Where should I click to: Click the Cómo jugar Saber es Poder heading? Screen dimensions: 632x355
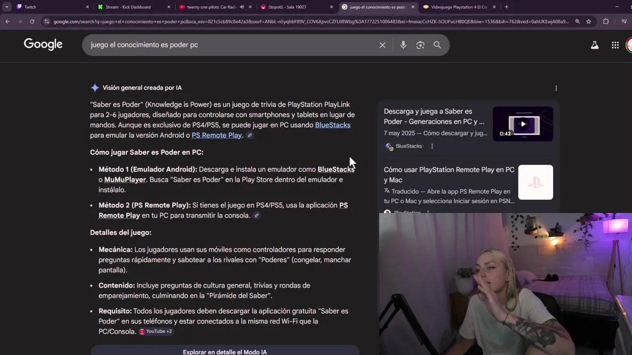pyautogui.click(x=147, y=152)
